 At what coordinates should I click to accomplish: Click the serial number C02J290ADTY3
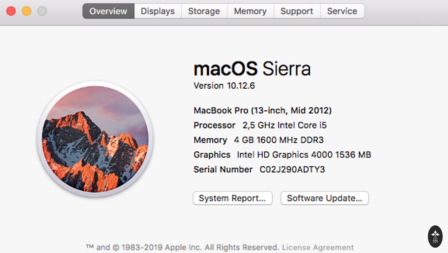[x=292, y=170]
